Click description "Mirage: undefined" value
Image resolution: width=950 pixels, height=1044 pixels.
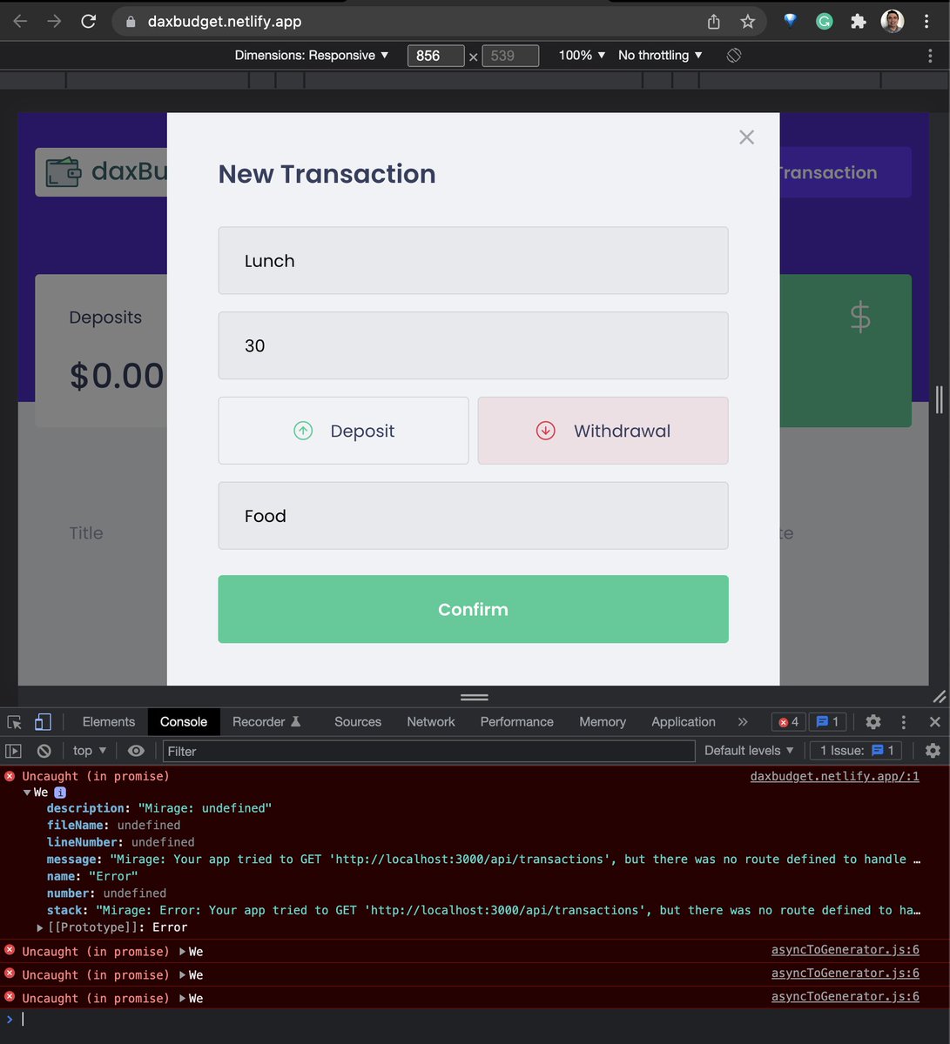click(x=205, y=808)
